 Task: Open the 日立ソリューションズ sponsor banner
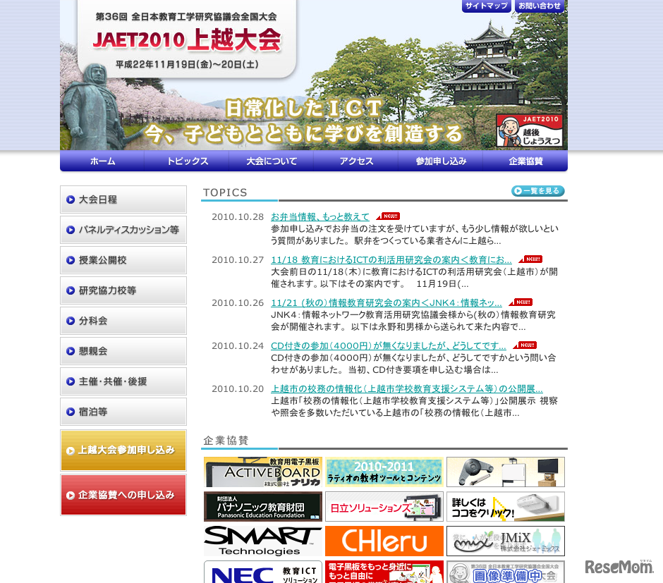[384, 506]
